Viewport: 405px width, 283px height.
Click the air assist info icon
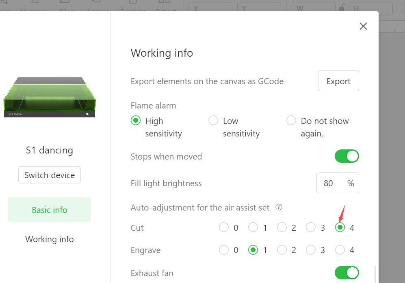pyautogui.click(x=279, y=207)
